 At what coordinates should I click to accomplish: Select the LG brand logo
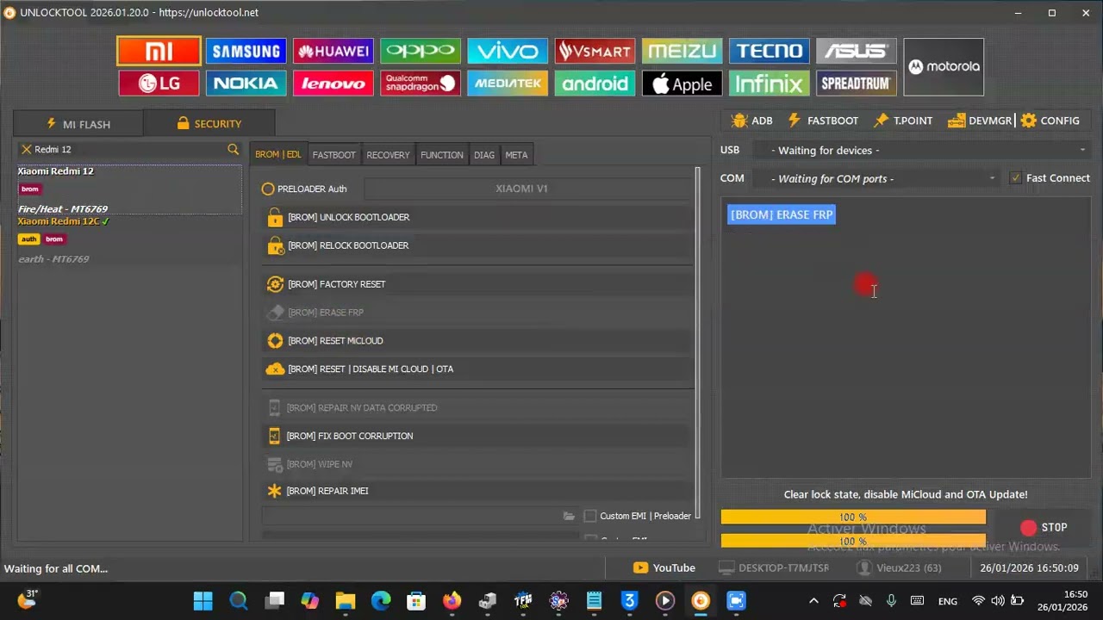(159, 84)
